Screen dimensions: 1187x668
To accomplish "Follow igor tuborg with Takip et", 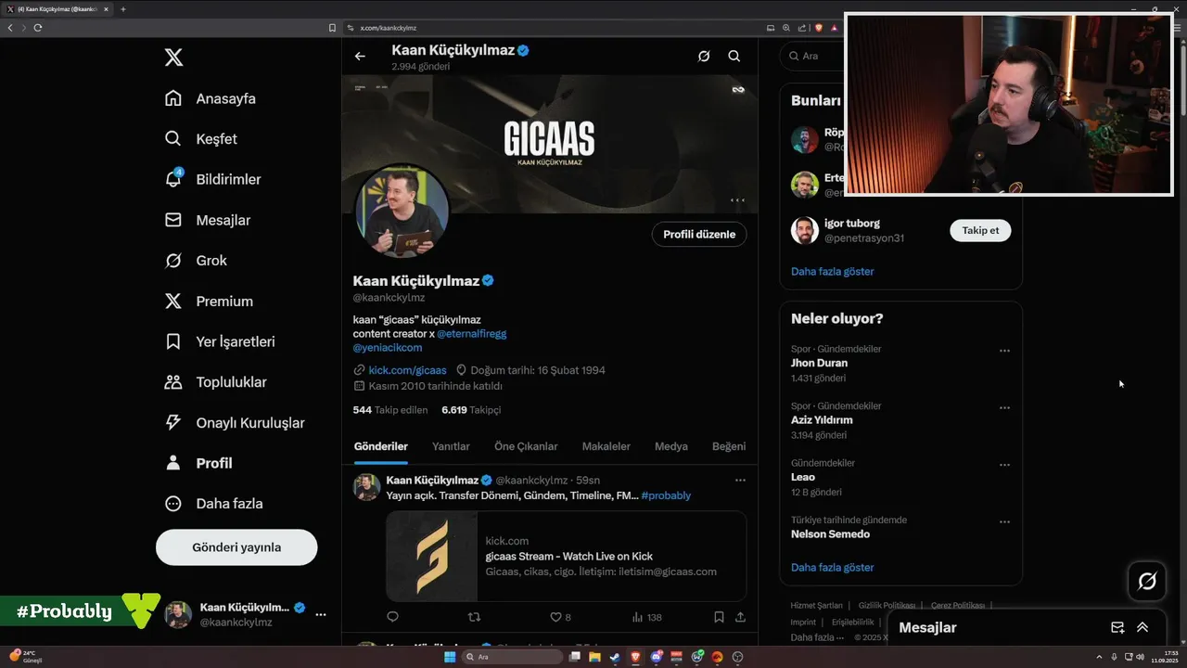I will point(980,230).
